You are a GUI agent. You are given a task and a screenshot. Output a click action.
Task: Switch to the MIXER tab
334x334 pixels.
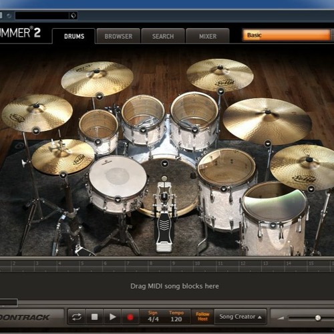click(208, 36)
